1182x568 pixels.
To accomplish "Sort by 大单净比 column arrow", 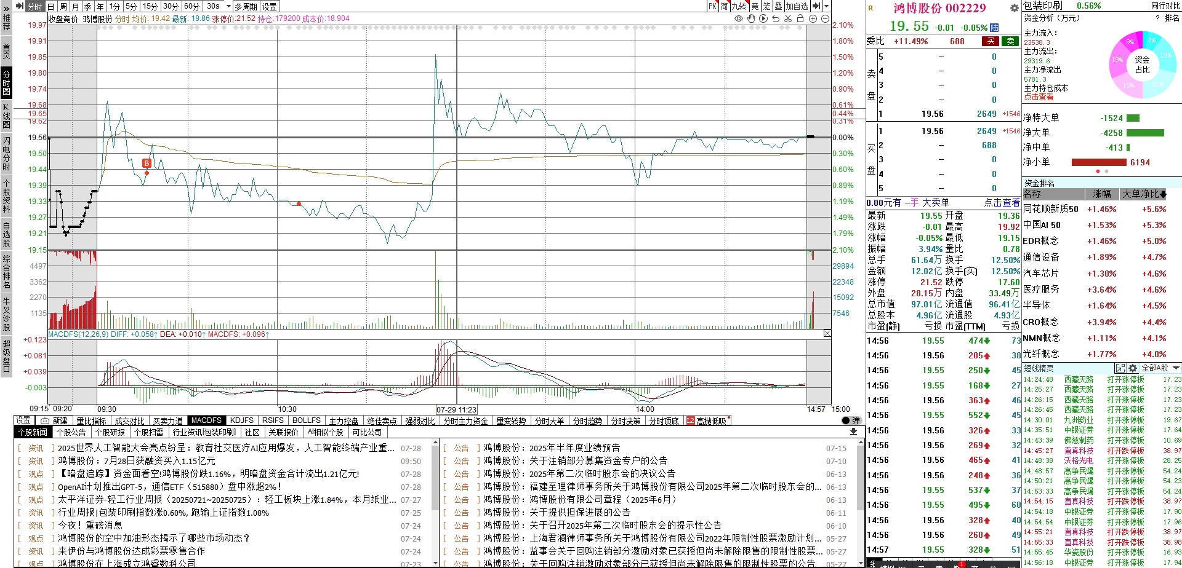I will click(x=1163, y=194).
